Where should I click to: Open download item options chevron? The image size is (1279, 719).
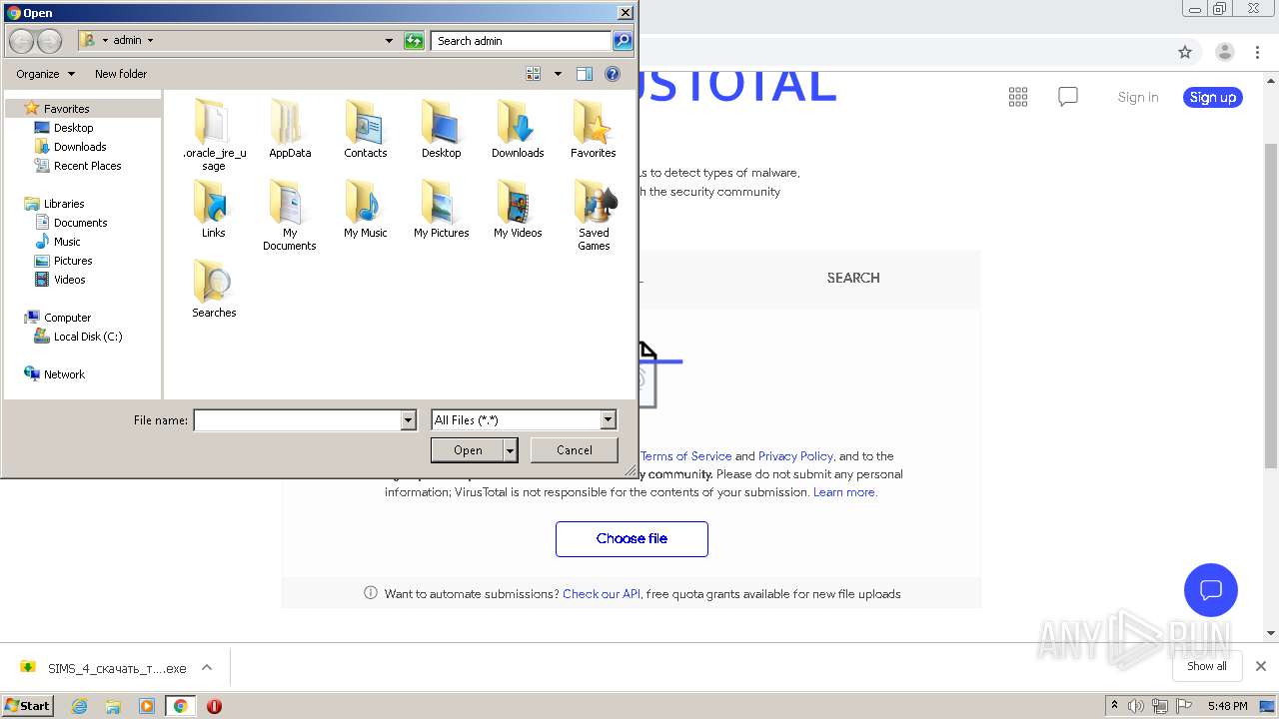point(207,668)
